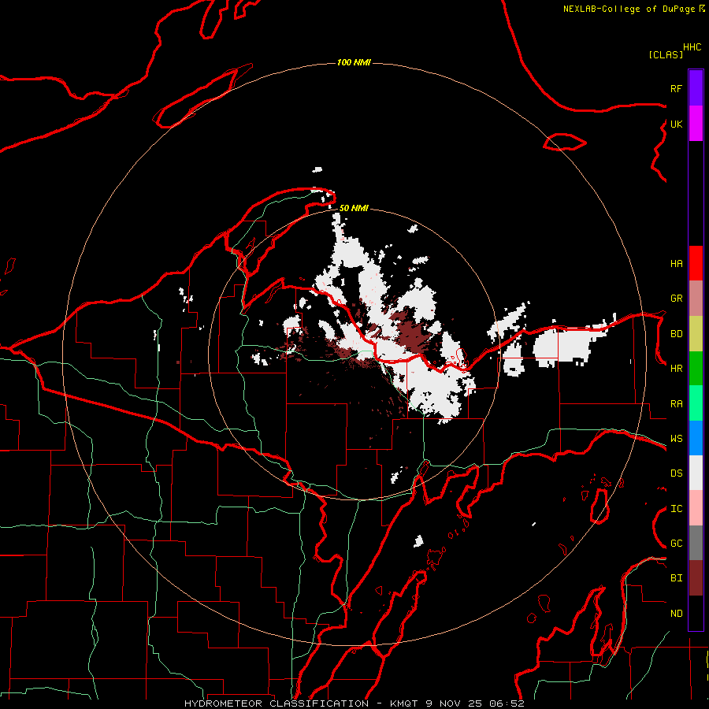The image size is (709, 709).
Task: Click the HHC product label
Action: click(x=692, y=47)
